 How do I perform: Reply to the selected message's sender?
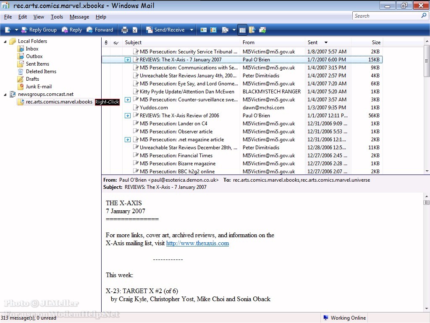coord(72,30)
